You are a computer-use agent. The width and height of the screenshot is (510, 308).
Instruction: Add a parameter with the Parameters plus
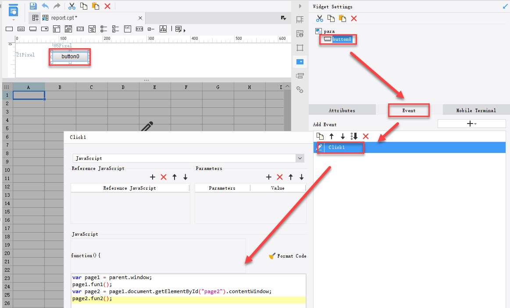pos(269,177)
